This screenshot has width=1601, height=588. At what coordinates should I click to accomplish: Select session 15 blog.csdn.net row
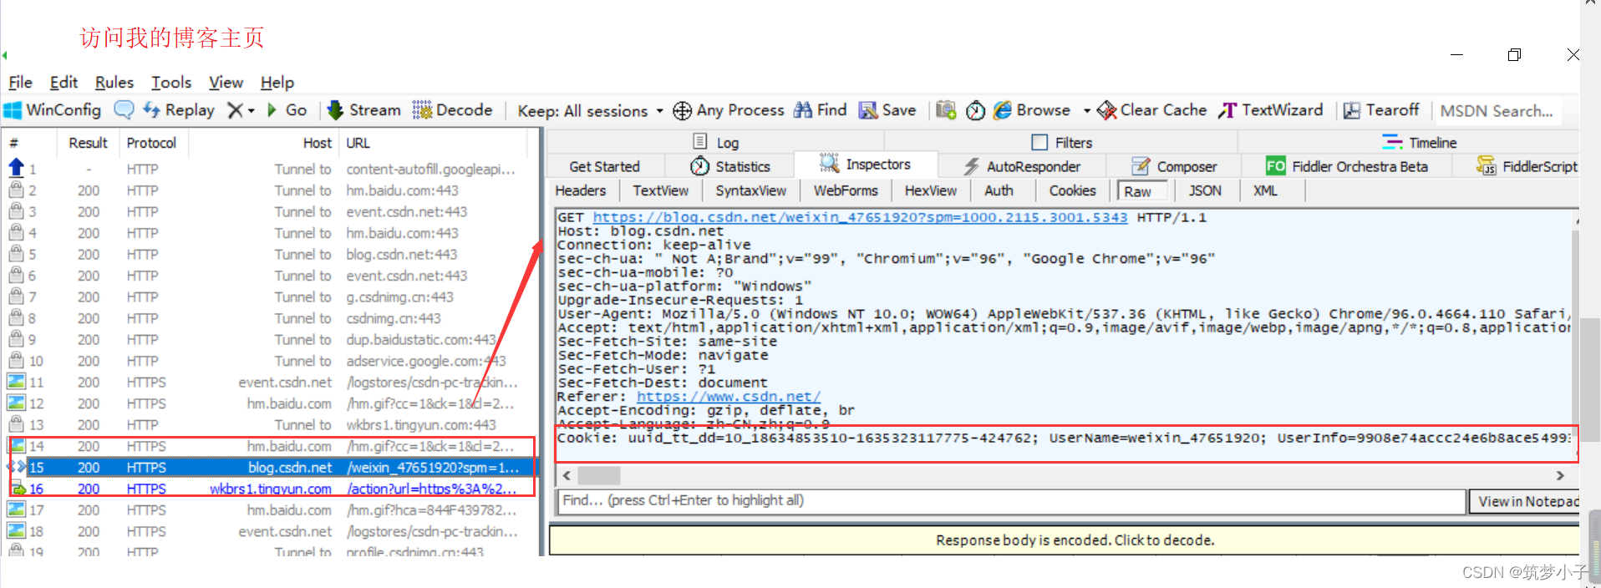click(x=272, y=468)
